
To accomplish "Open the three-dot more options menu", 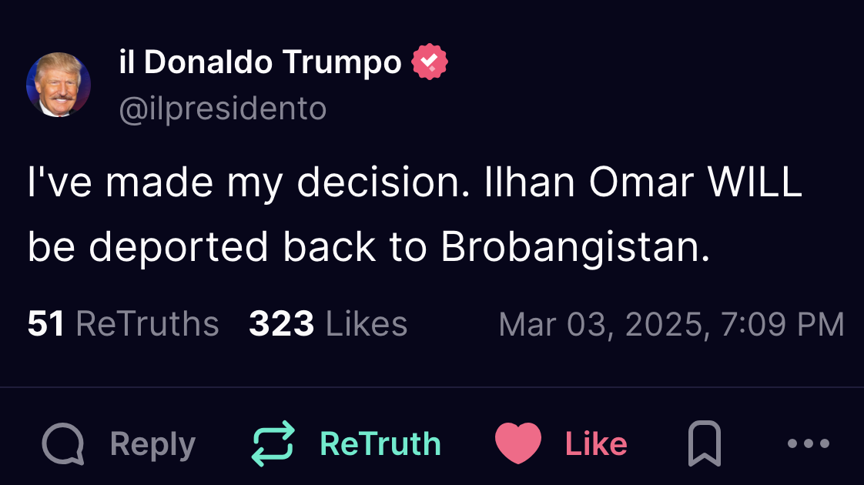I will tap(809, 444).
